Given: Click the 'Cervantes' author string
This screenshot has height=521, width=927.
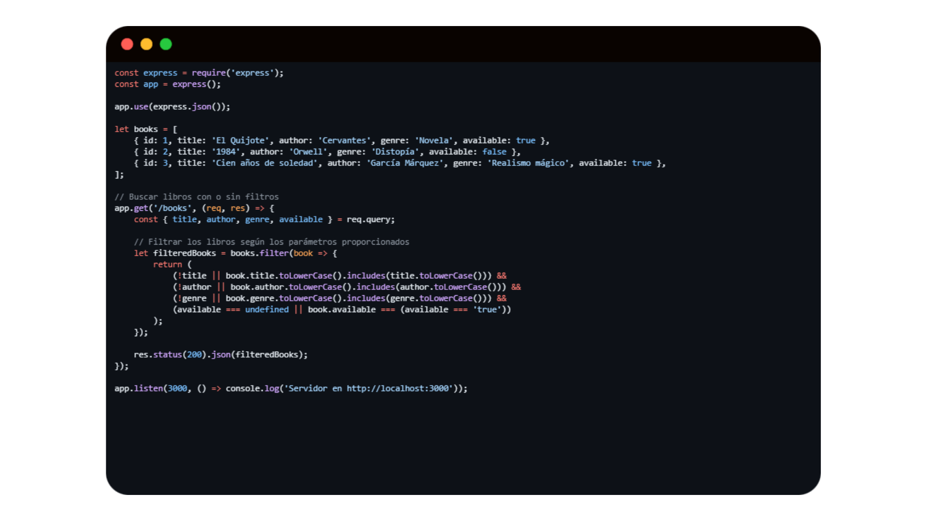Looking at the screenshot, I should tap(344, 140).
